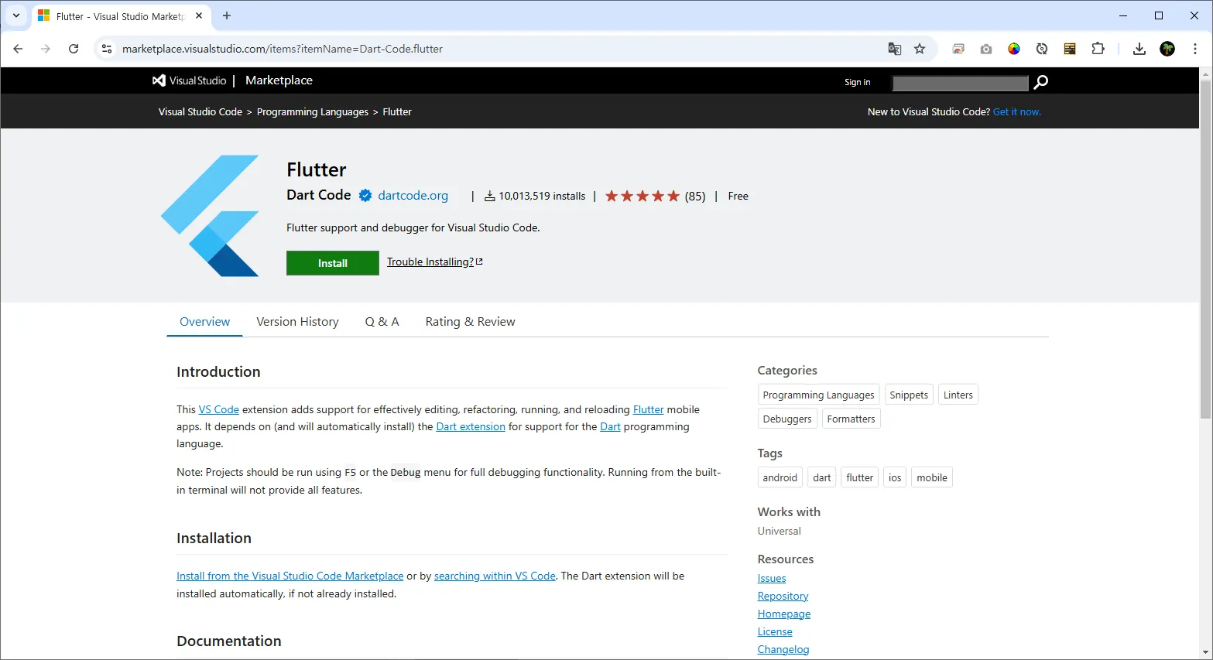Click the ios tag
Screen dimensions: 1213x660
tap(895, 477)
